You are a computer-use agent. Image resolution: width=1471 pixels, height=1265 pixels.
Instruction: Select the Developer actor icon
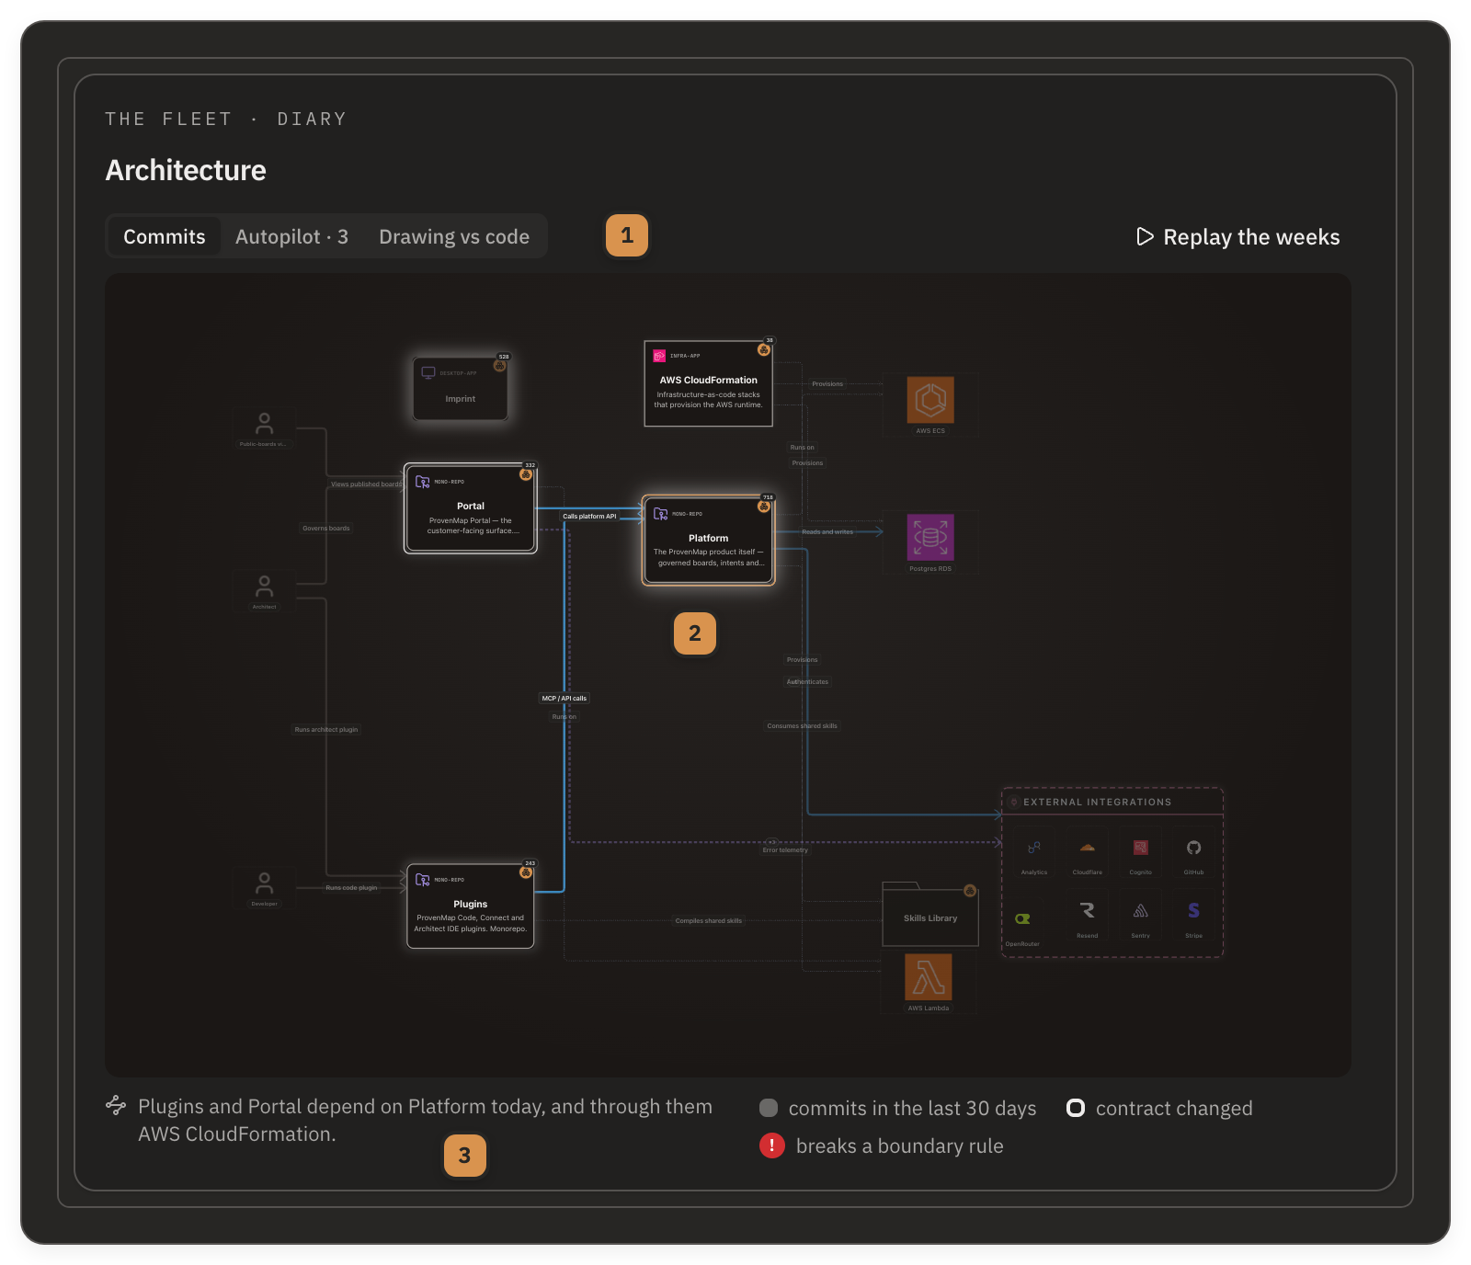point(264,883)
